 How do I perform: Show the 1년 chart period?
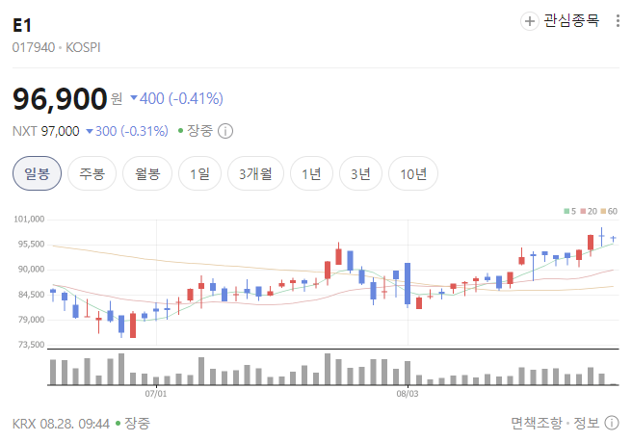(311, 173)
